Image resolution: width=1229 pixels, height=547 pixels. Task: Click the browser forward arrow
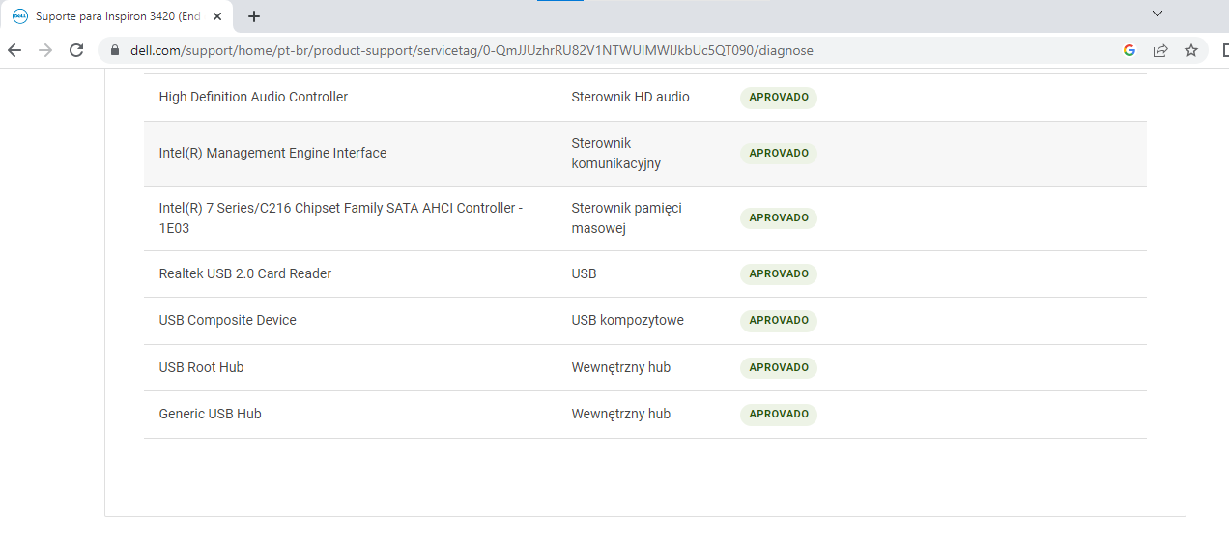[45, 50]
